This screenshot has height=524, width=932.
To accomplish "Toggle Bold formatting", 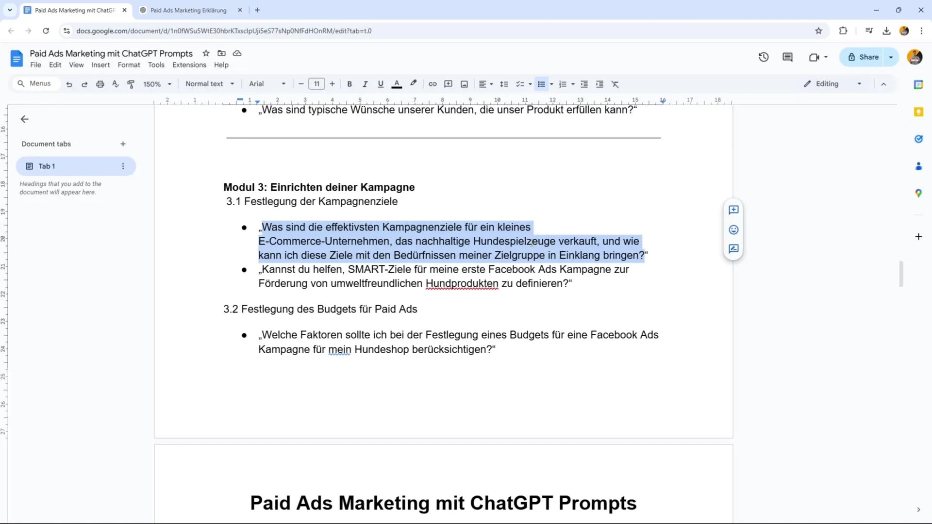I will (x=349, y=84).
